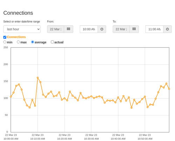Click the first data point at 10:00 AM
175x141 pixels.
pyautogui.click(x=11, y=97)
